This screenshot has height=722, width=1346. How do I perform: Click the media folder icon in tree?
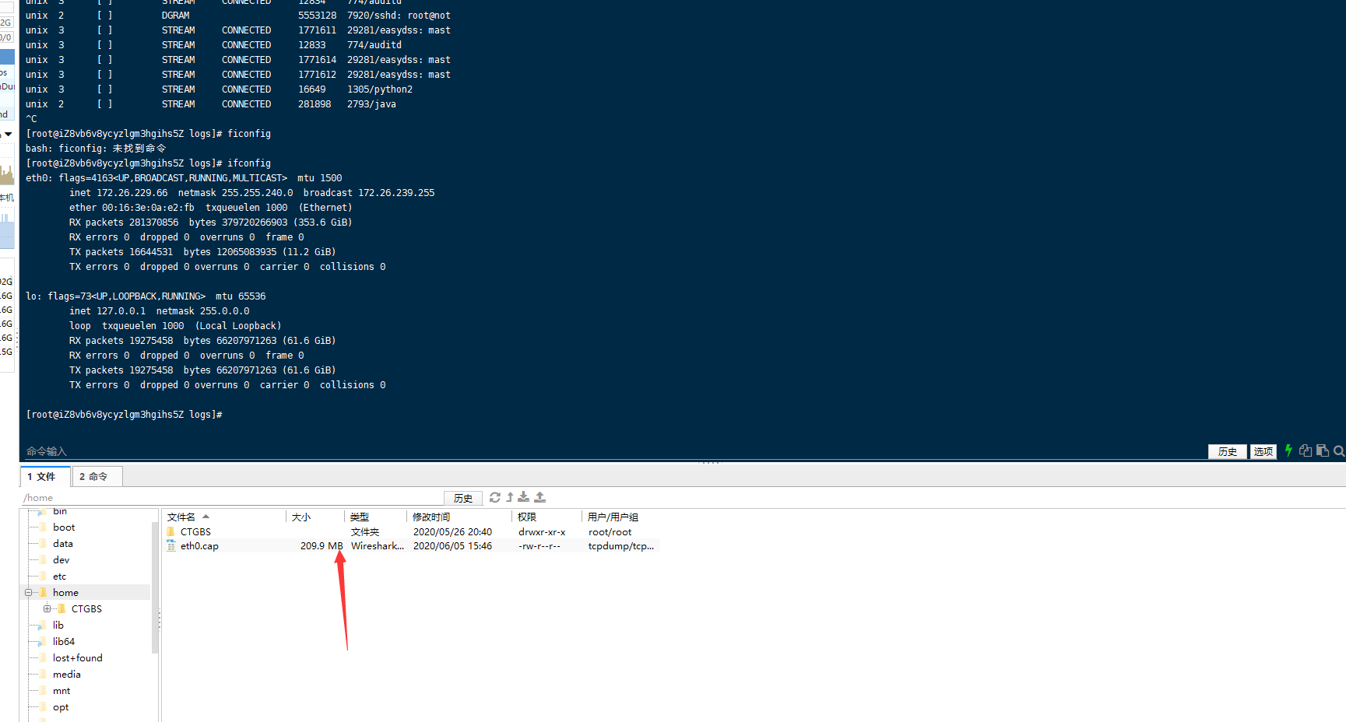43,675
